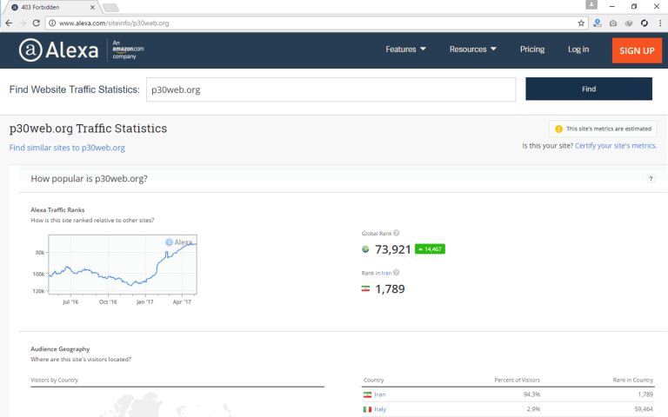Click the browser address bar
This screenshot has width=668, height=417.
[x=315, y=23]
